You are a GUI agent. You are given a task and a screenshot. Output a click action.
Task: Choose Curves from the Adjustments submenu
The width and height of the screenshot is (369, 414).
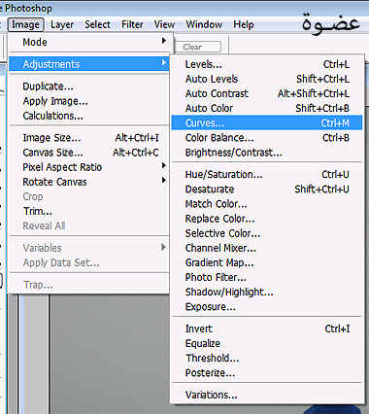pyautogui.click(x=267, y=122)
